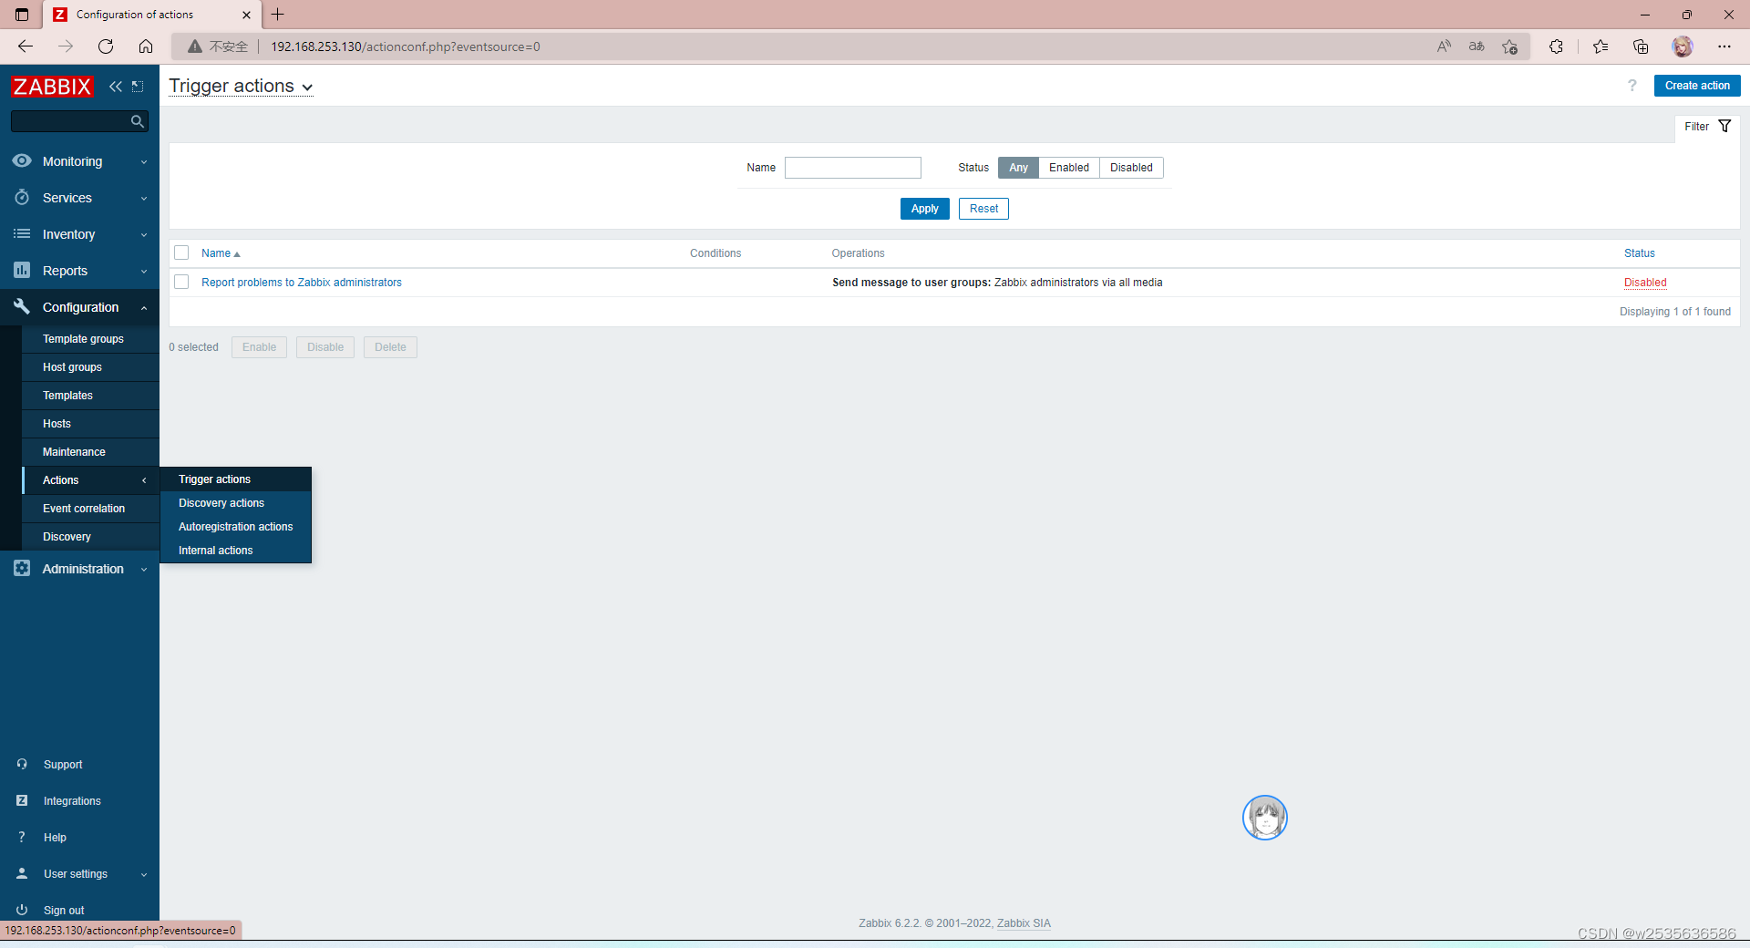The image size is (1750, 948).
Task: Click the Administration gear icon
Action: click(x=22, y=568)
